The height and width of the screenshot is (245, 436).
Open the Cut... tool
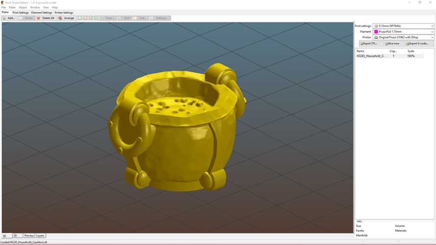141,18
